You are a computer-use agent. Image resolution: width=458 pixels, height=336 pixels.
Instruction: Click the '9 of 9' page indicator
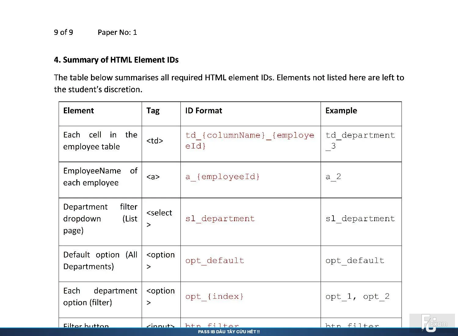tap(64, 32)
